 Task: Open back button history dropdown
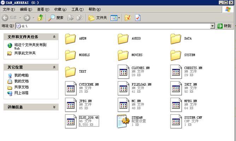(20, 18)
